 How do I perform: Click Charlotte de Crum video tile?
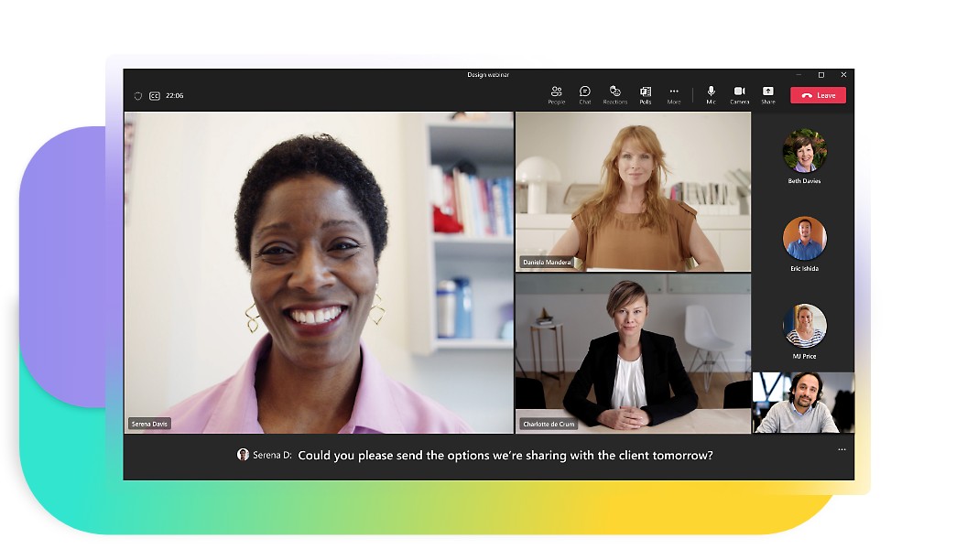633,353
